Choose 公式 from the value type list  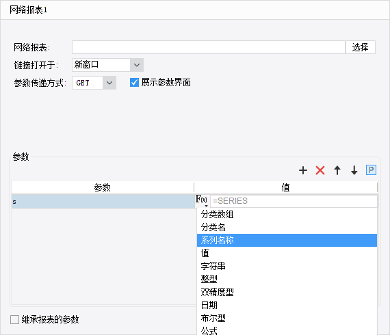coord(287,330)
